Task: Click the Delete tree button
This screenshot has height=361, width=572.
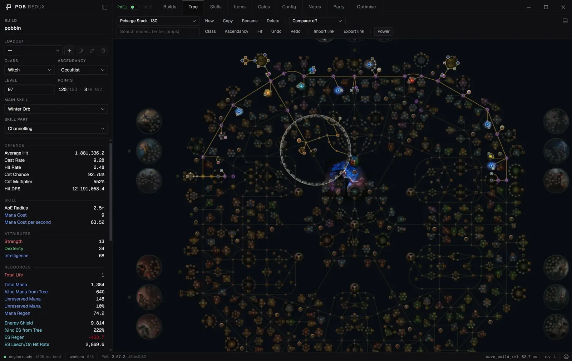Action: pos(273,21)
